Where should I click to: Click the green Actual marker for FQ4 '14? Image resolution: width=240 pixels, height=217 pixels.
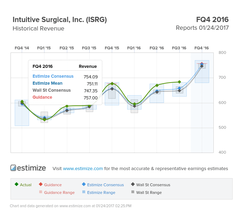pos(22,101)
